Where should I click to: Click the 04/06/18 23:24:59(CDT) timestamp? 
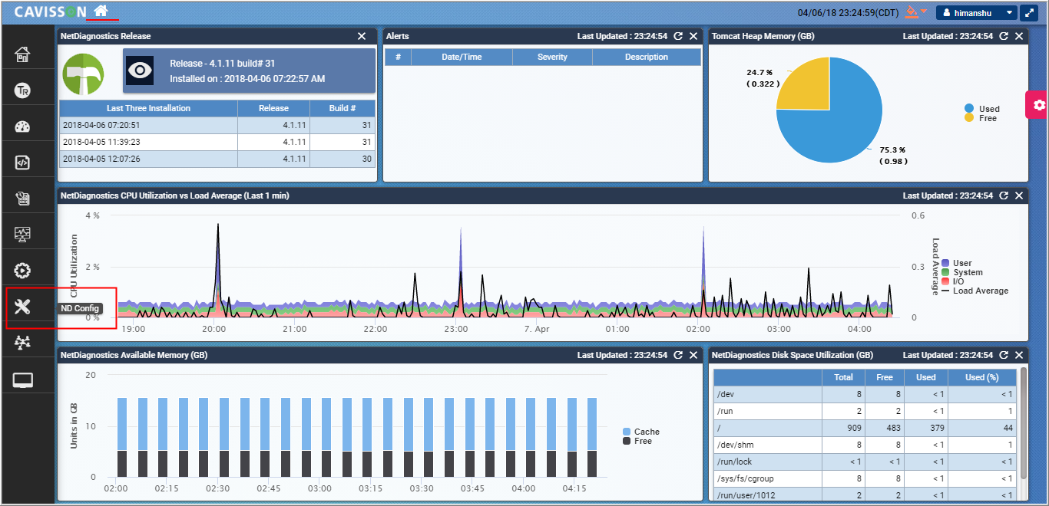point(848,13)
